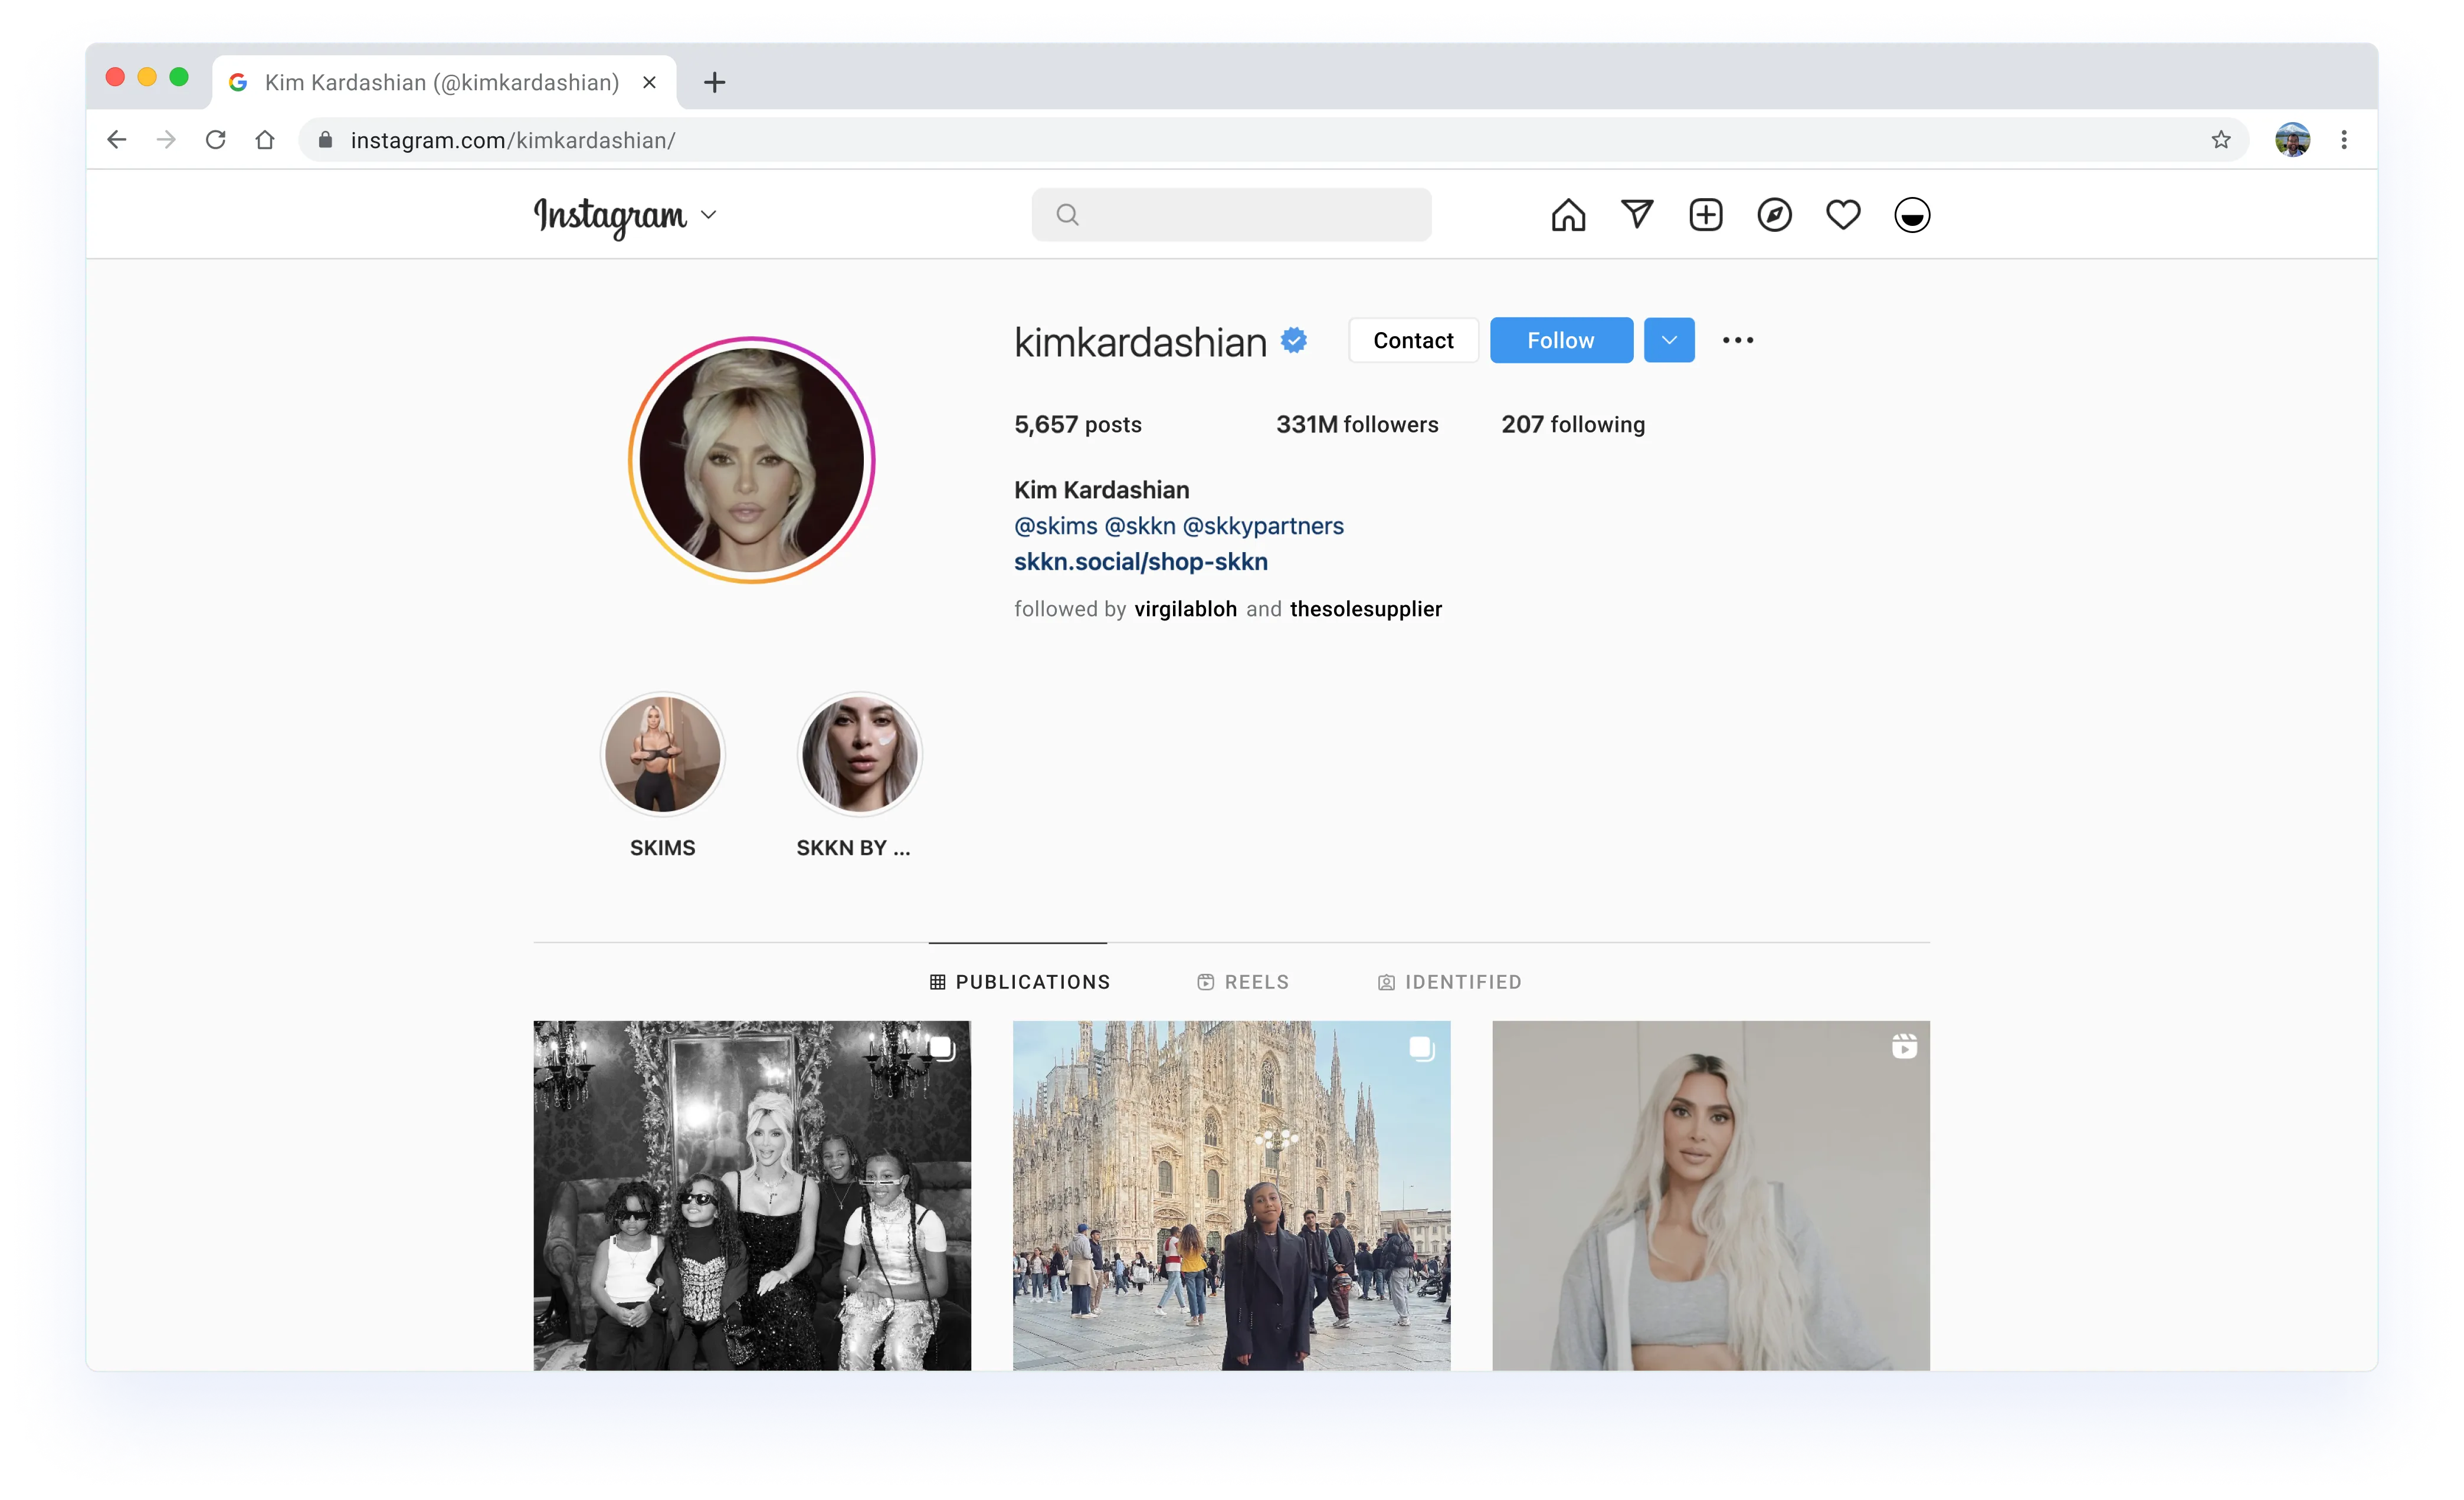
Task: Select the Kim Kardashian browser tab
Action: 444,82
